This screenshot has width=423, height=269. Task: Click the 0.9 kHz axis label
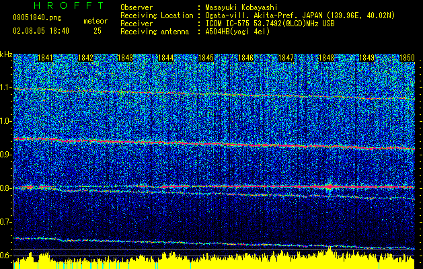(6, 155)
